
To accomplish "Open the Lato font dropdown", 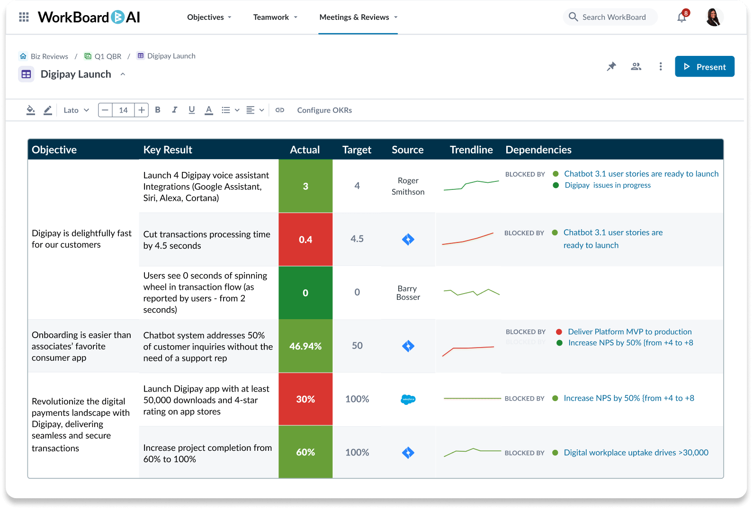I will 76,110.
